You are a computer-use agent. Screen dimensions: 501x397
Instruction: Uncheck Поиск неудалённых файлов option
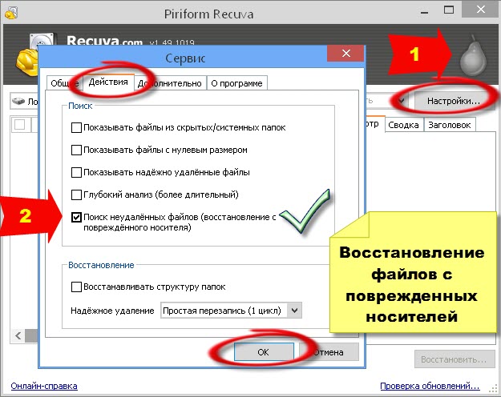(x=76, y=218)
